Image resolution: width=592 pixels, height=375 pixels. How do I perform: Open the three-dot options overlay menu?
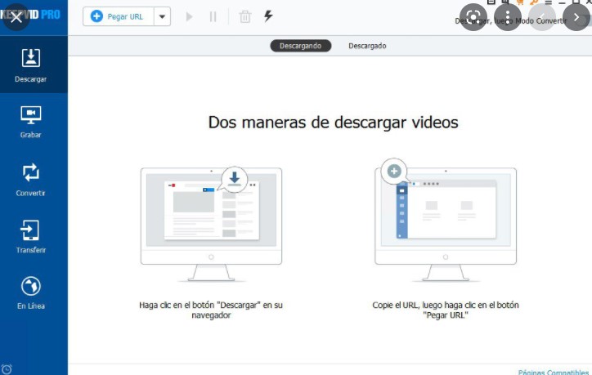(x=508, y=17)
